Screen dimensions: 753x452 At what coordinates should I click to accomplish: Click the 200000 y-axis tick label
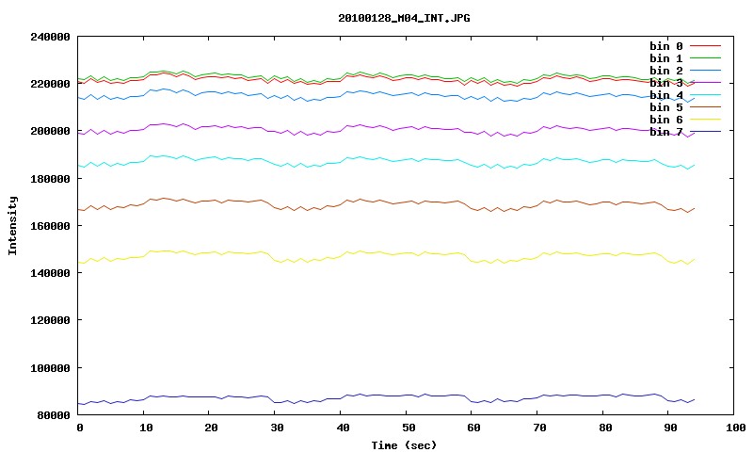(51, 131)
